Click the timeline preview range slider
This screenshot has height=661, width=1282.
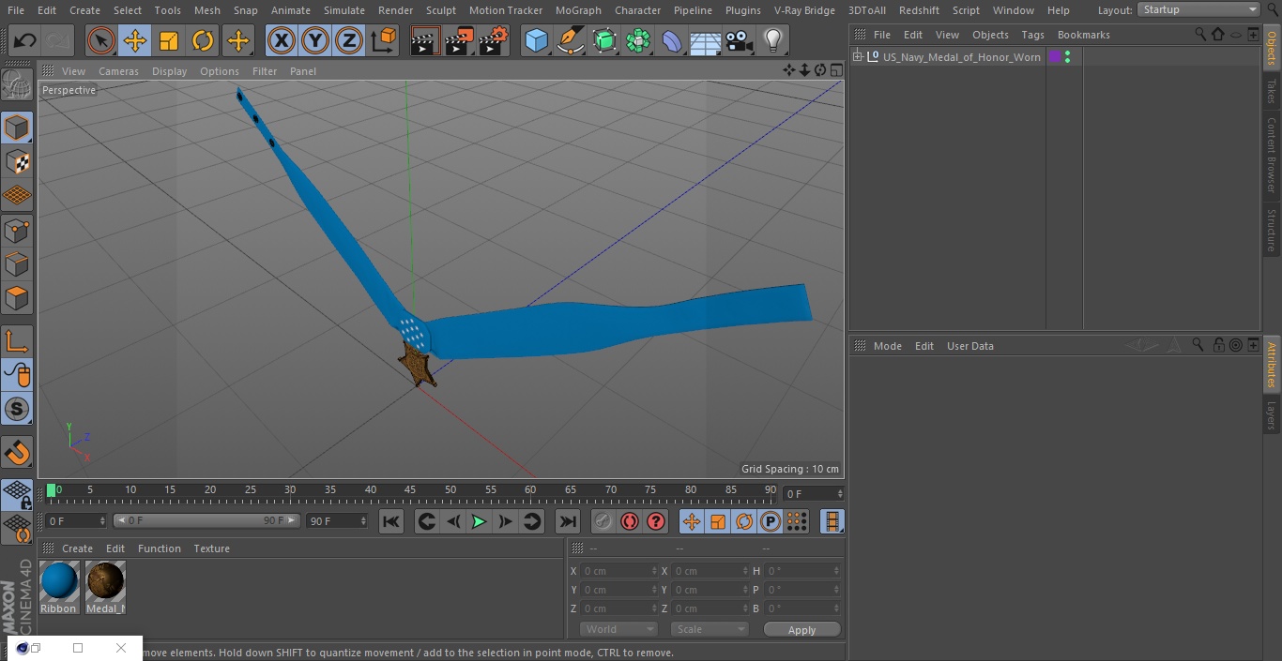pyautogui.click(x=206, y=520)
